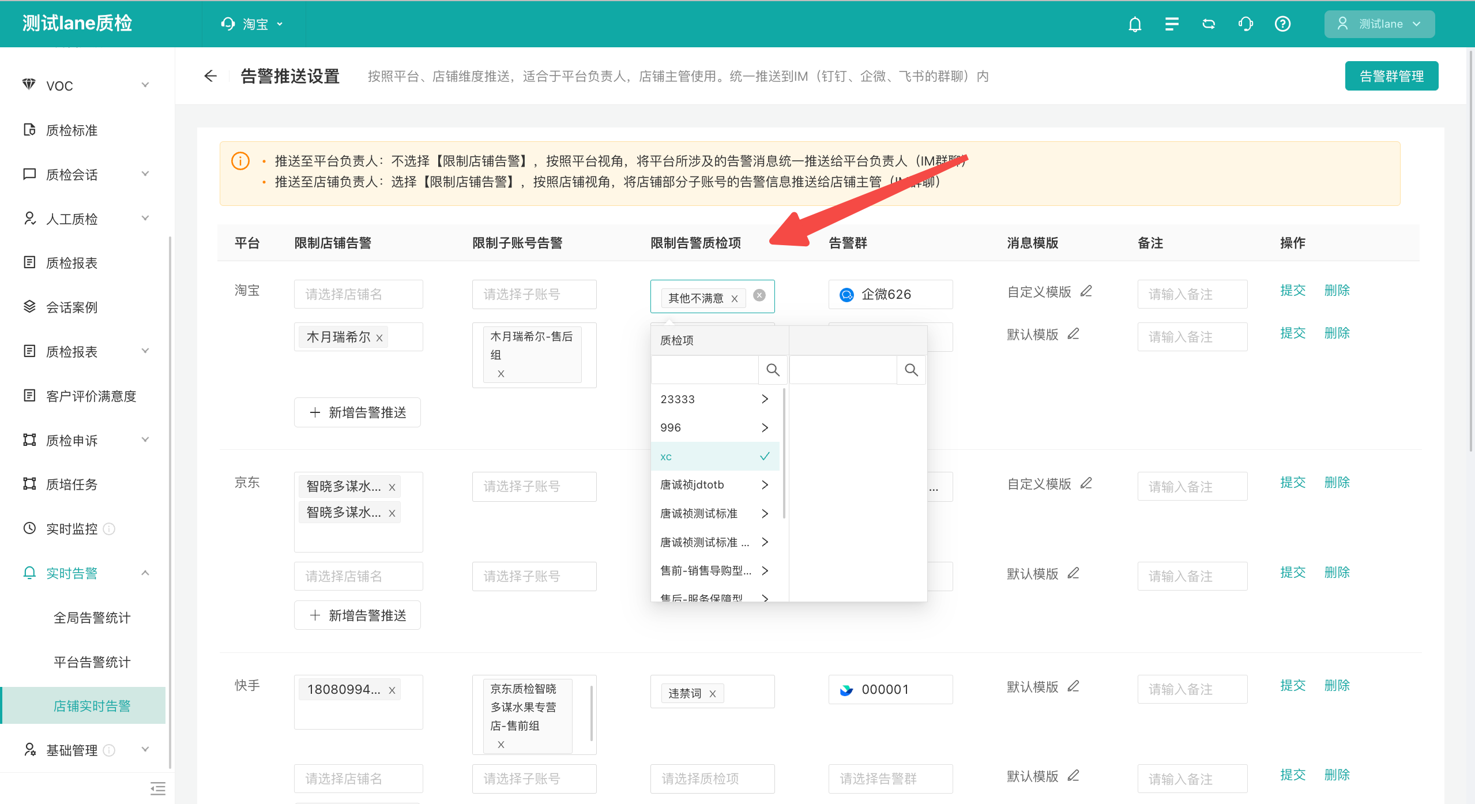Click the 质检项 dropdown list scrollbar
Screen dimensions: 1475x804
pos(784,453)
